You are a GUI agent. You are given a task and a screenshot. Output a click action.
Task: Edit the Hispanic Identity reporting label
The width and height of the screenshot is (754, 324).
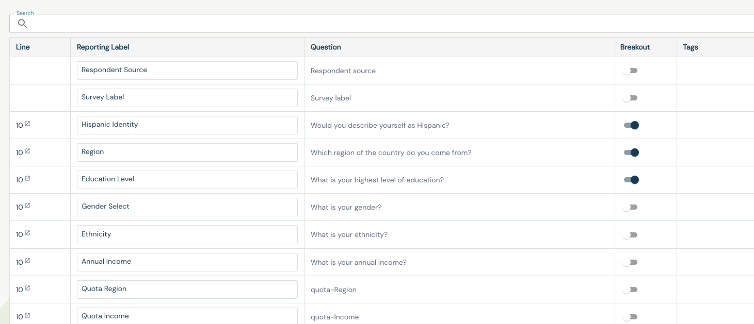[x=187, y=125]
